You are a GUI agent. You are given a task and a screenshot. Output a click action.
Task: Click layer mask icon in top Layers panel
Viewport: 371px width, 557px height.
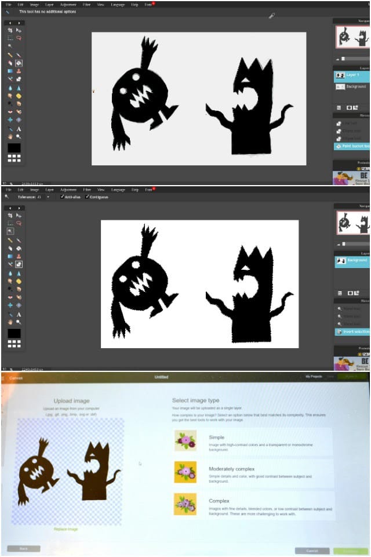(x=350, y=108)
